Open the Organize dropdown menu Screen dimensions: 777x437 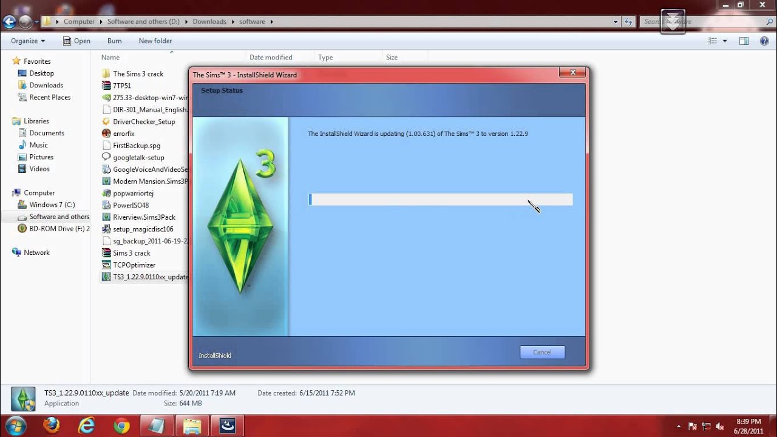tap(28, 41)
